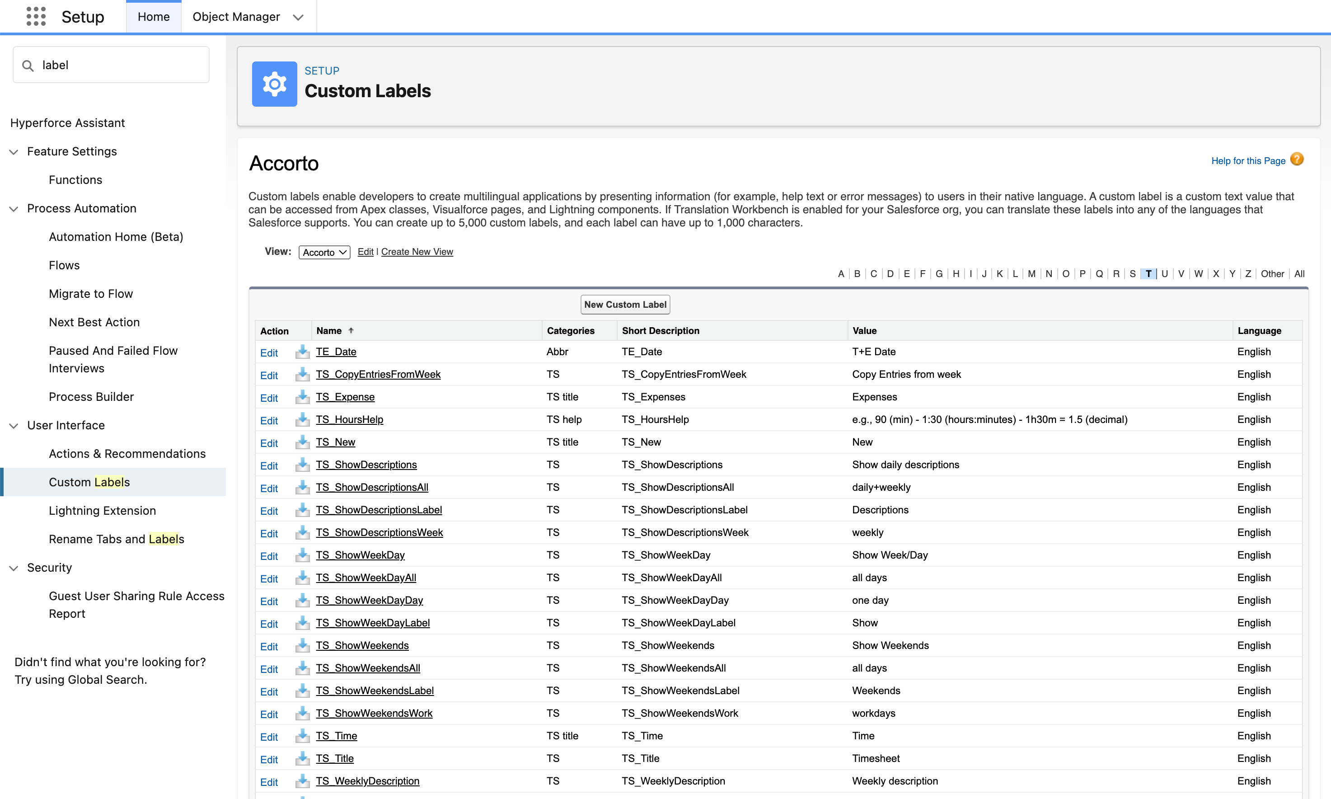
Task: Filter labels by letter S
Action: (1132, 273)
